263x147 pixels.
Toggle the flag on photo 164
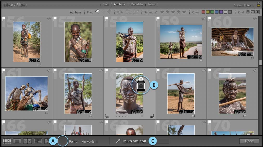158,71
